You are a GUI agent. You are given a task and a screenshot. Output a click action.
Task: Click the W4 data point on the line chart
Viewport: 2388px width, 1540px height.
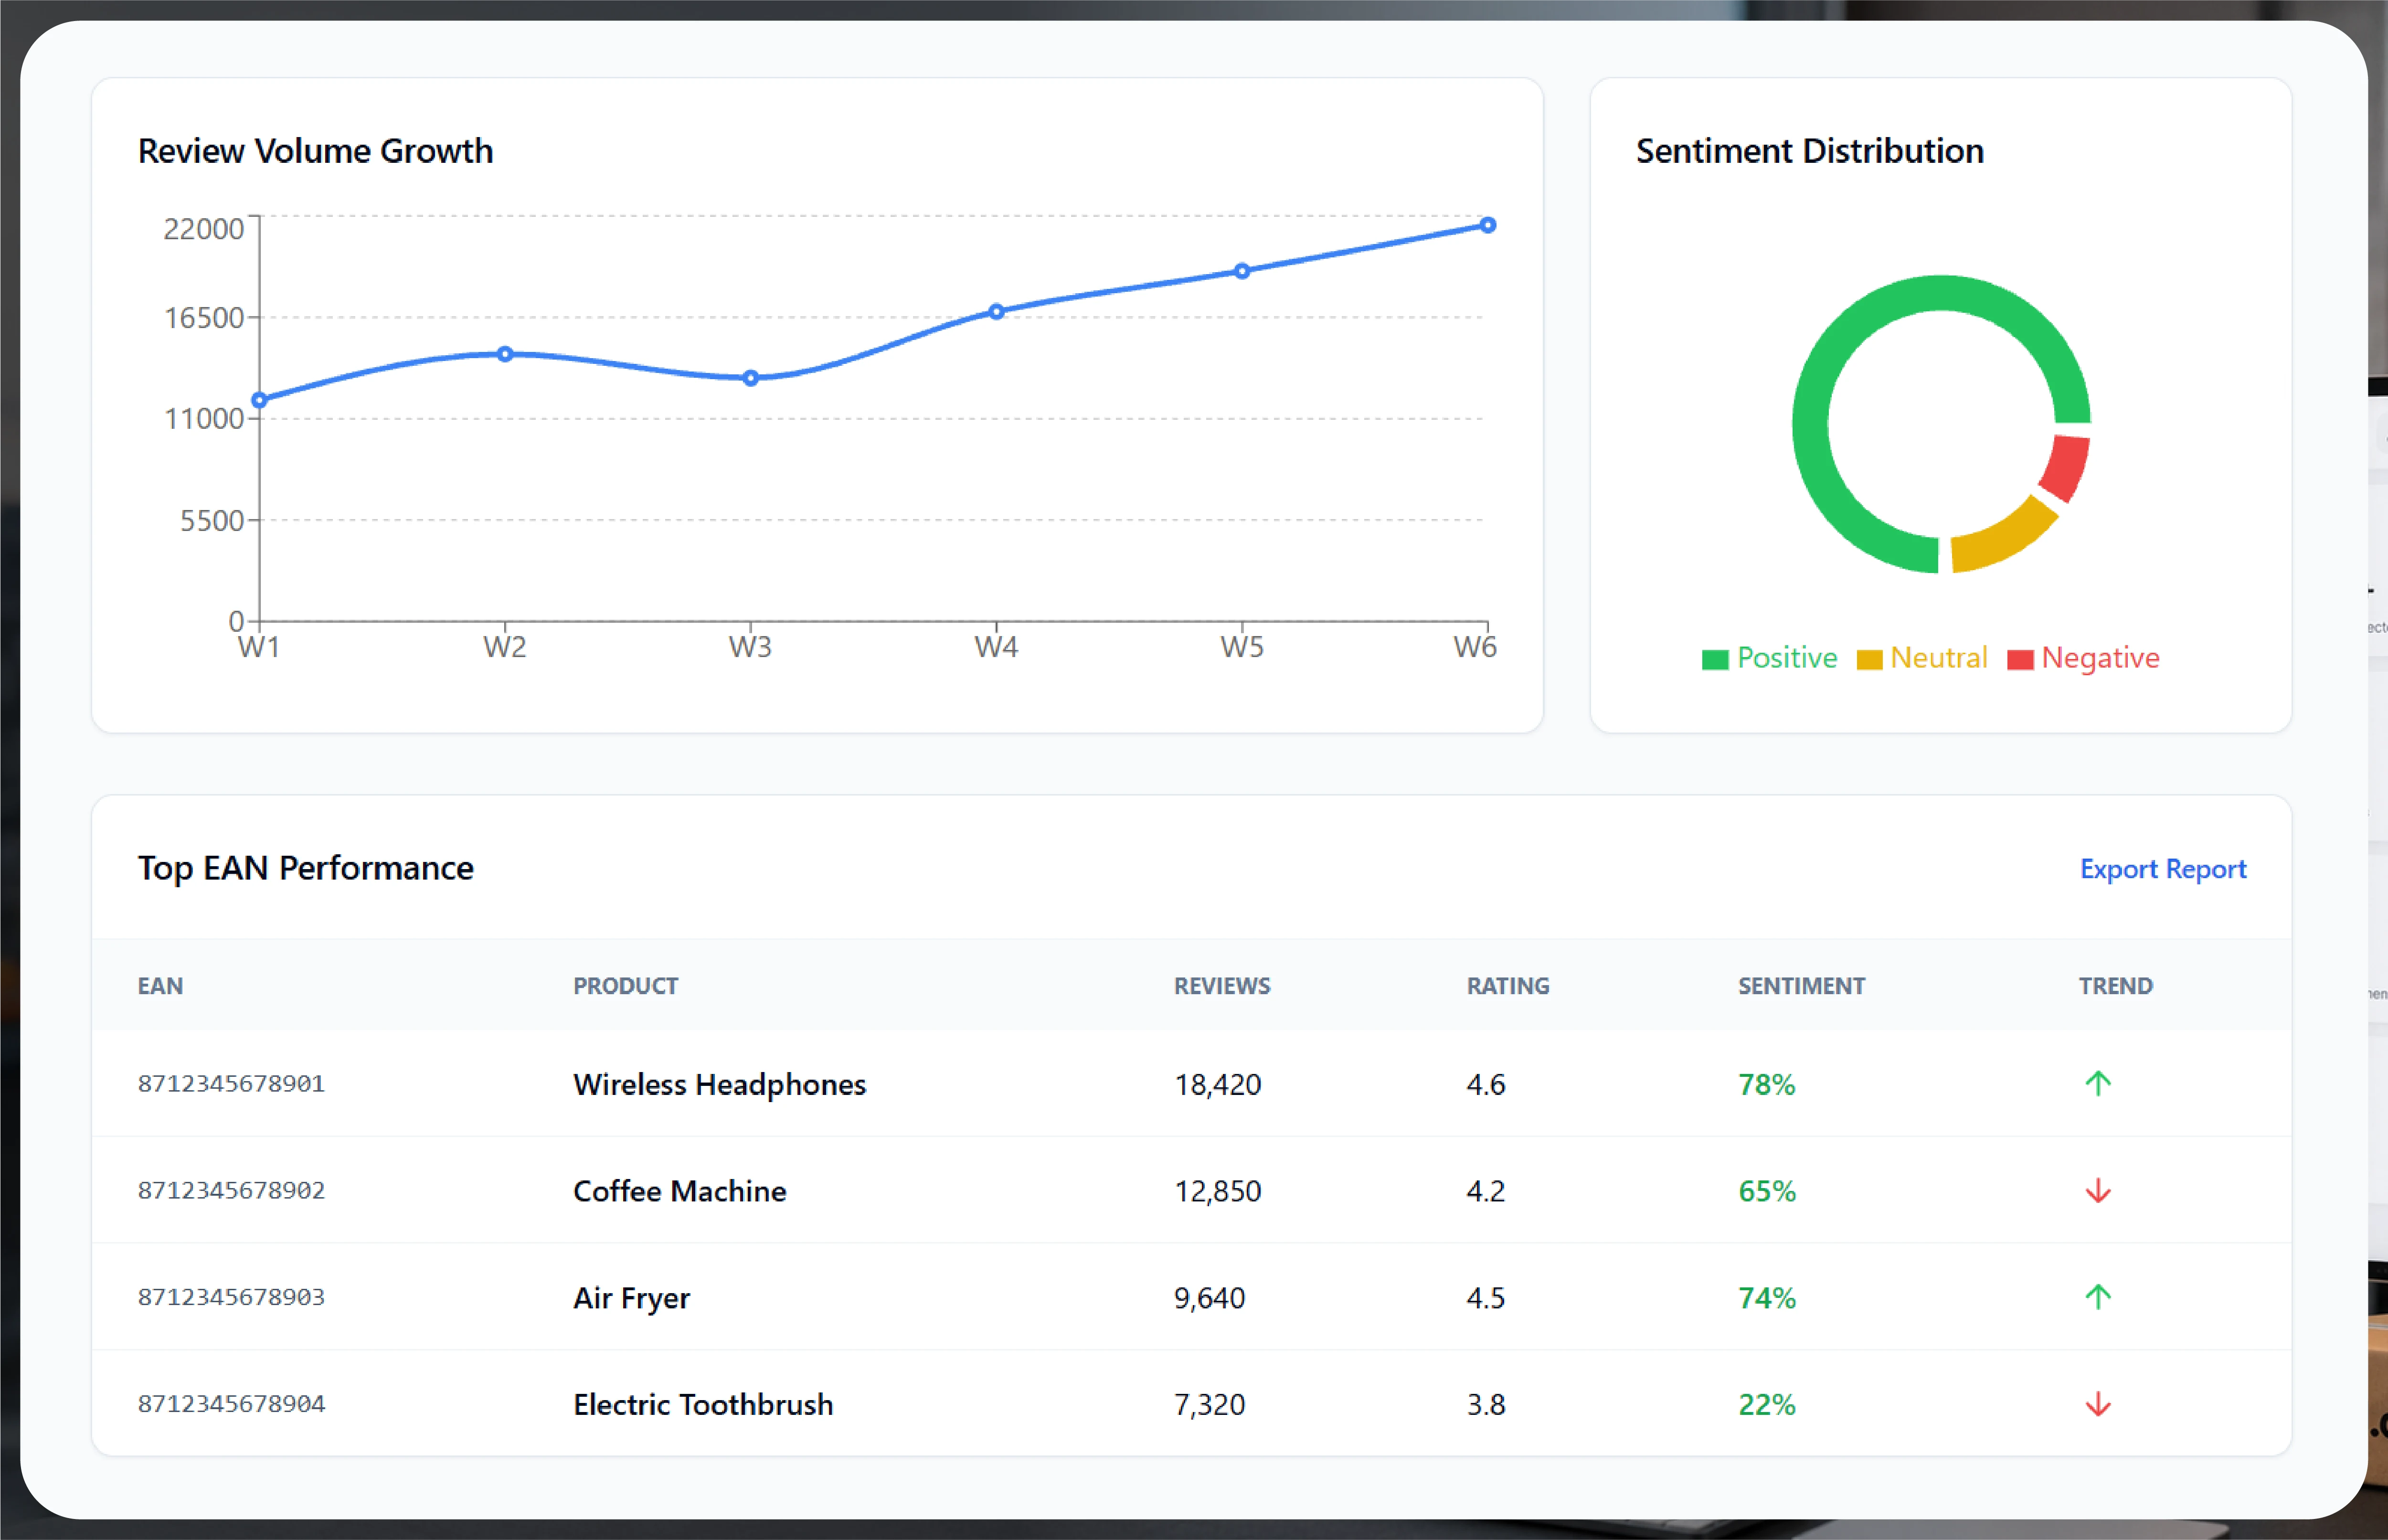(996, 312)
